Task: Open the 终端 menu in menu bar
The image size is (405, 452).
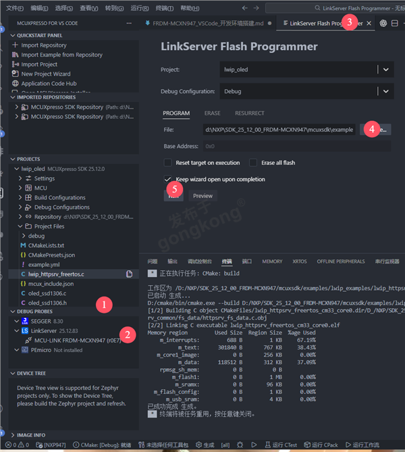Action: pyautogui.click(x=165, y=8)
